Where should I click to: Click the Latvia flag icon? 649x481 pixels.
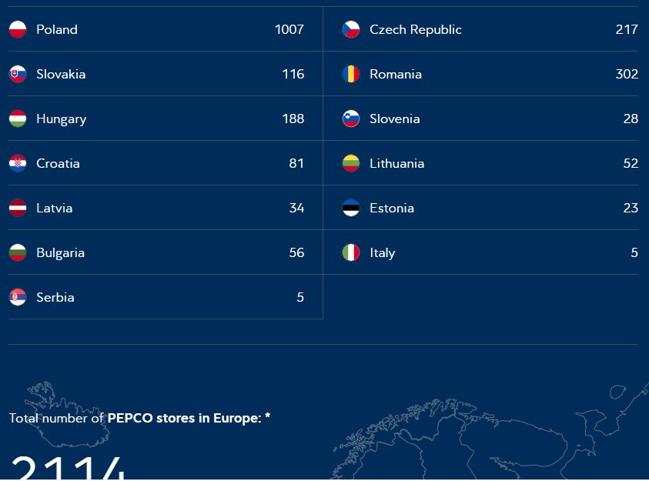pyautogui.click(x=18, y=208)
